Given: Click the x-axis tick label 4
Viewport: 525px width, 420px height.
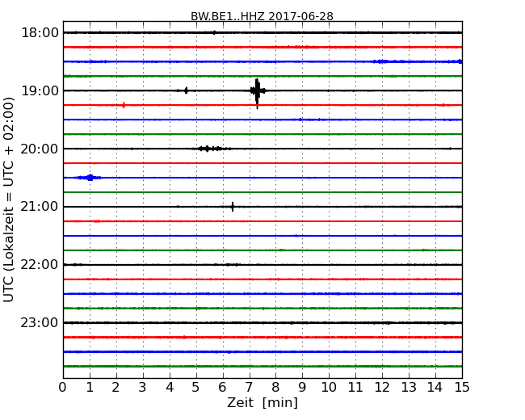Looking at the screenshot, I should click(170, 387).
